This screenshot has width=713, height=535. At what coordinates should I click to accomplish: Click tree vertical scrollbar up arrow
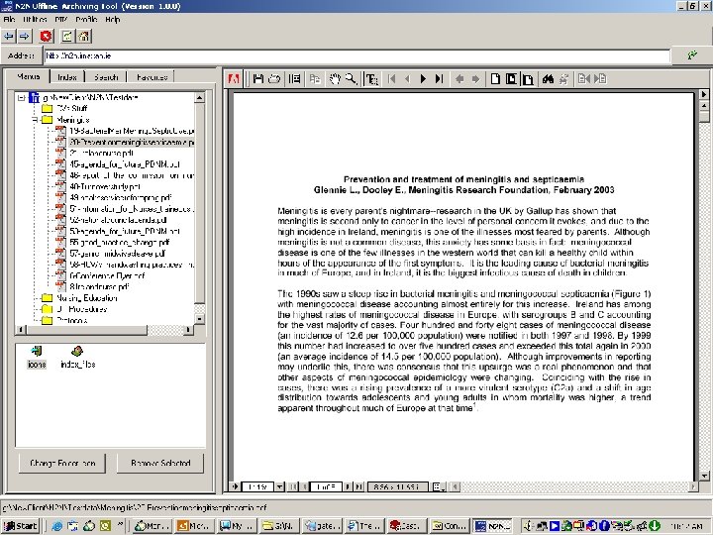pos(199,97)
